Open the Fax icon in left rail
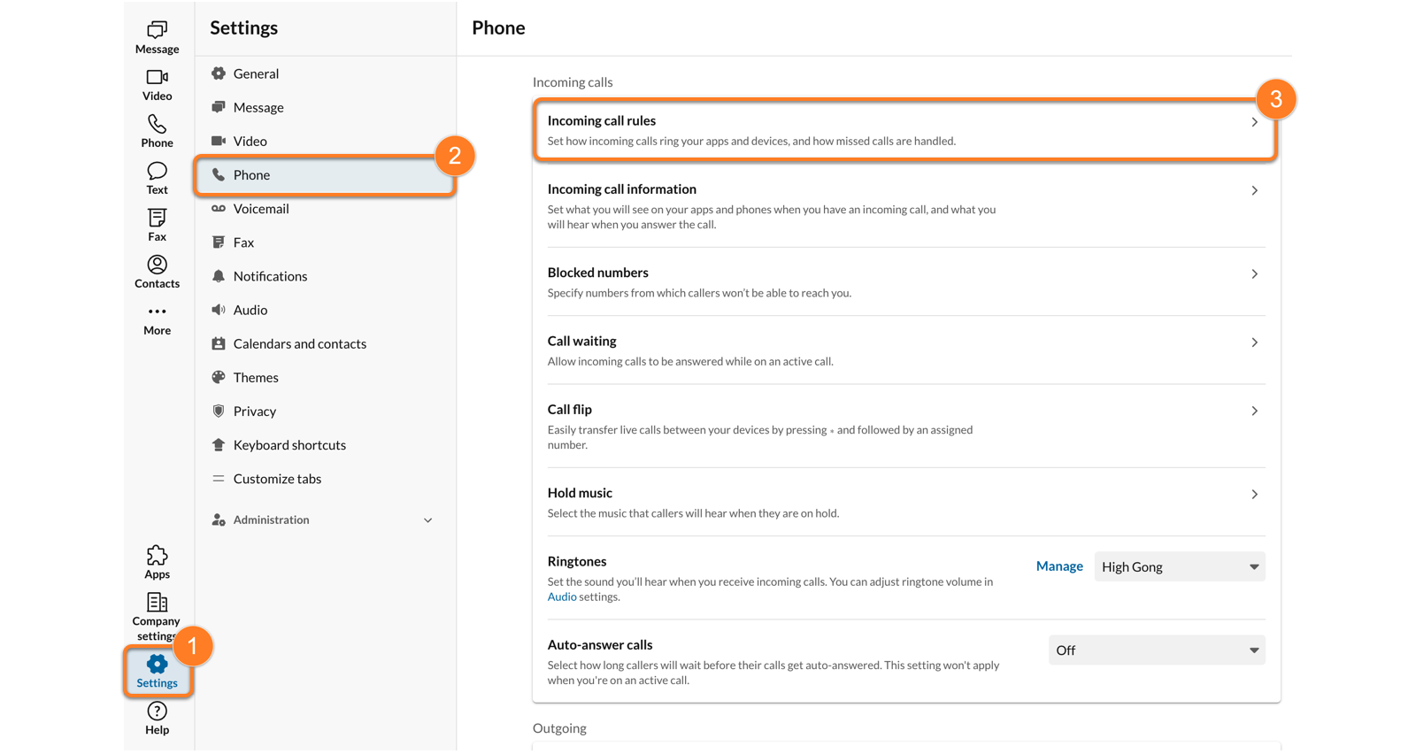Viewport: 1416px width, 754px height. click(x=157, y=218)
